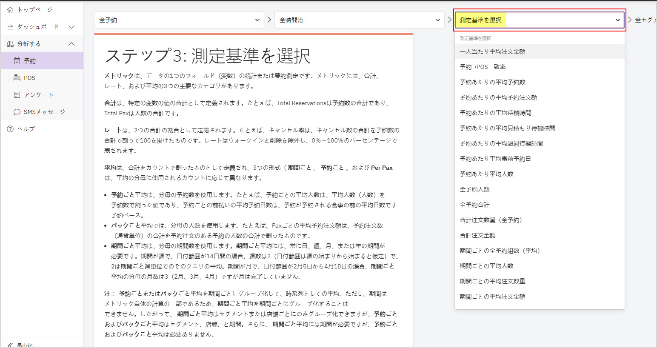Click the 全セグ segment step
Image resolution: width=657 pixels, height=348 pixels.
[x=645, y=20]
